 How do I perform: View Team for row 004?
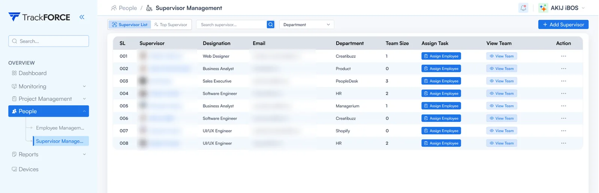(502, 93)
